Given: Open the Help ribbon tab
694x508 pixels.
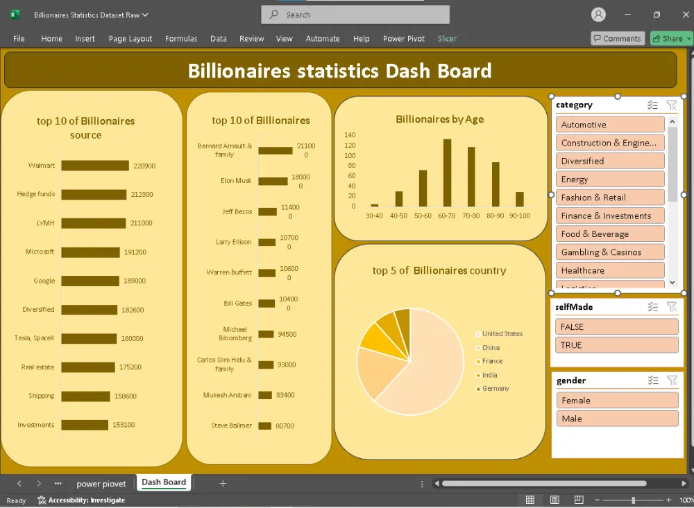Looking at the screenshot, I should pyautogui.click(x=361, y=39).
